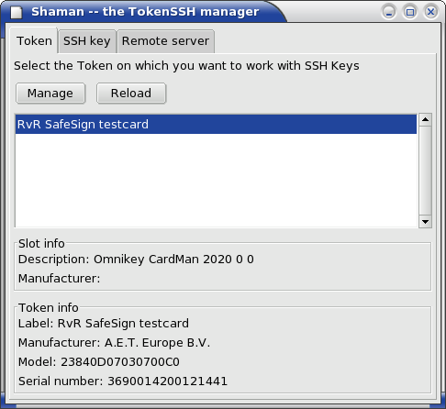
Task: Click the token Serial number line
Action: [x=123, y=381]
